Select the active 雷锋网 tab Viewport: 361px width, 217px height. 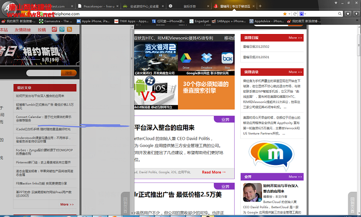(x=234, y=6)
